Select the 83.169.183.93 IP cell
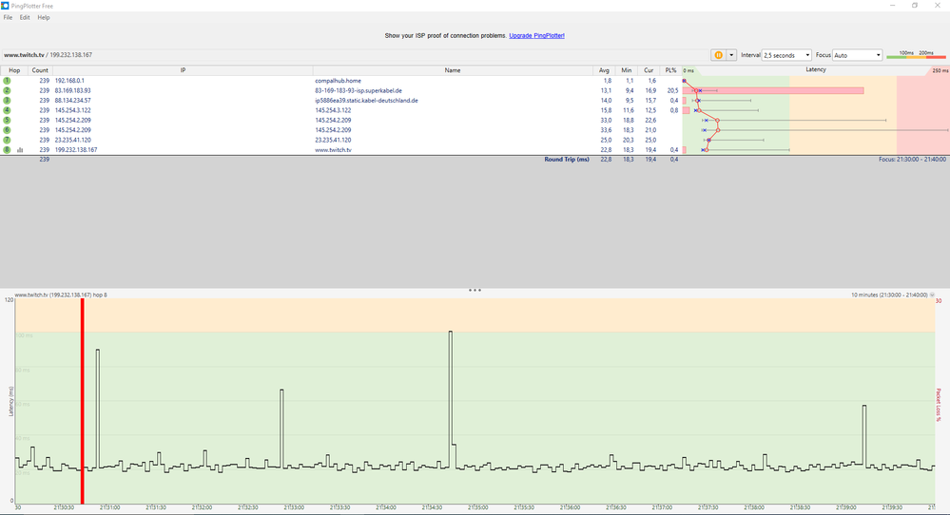 point(72,90)
